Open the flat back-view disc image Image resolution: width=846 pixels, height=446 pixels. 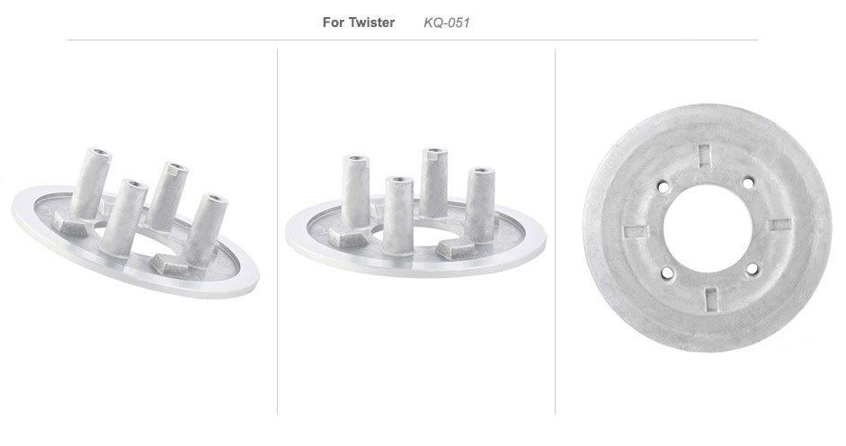(x=708, y=227)
